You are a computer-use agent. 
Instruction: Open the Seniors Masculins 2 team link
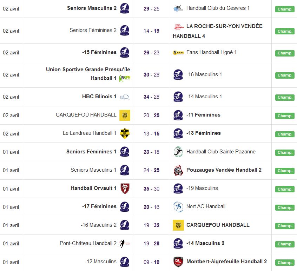point(92,8)
